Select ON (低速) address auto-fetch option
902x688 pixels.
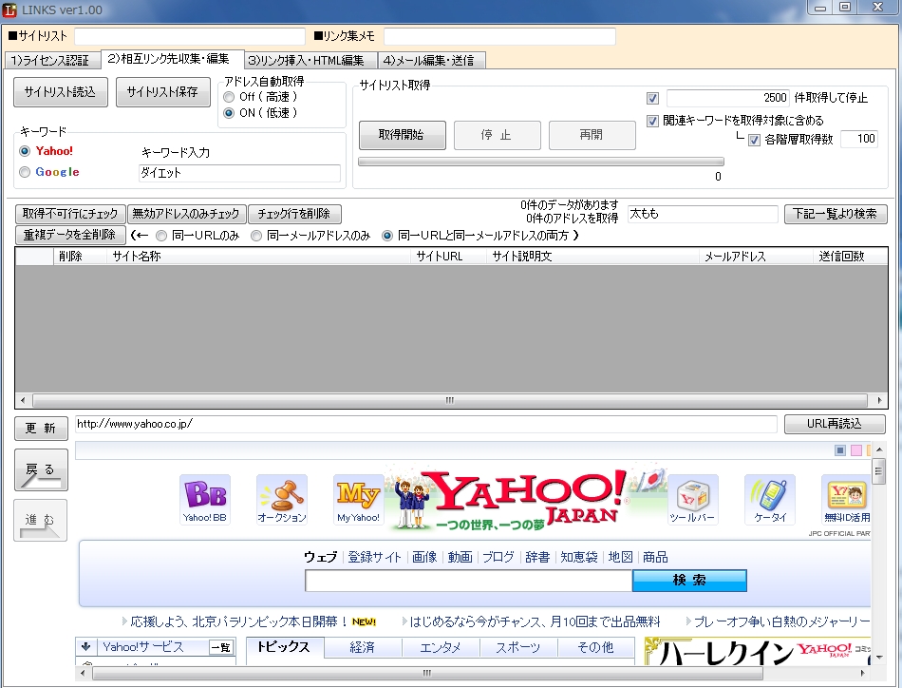(x=229, y=113)
